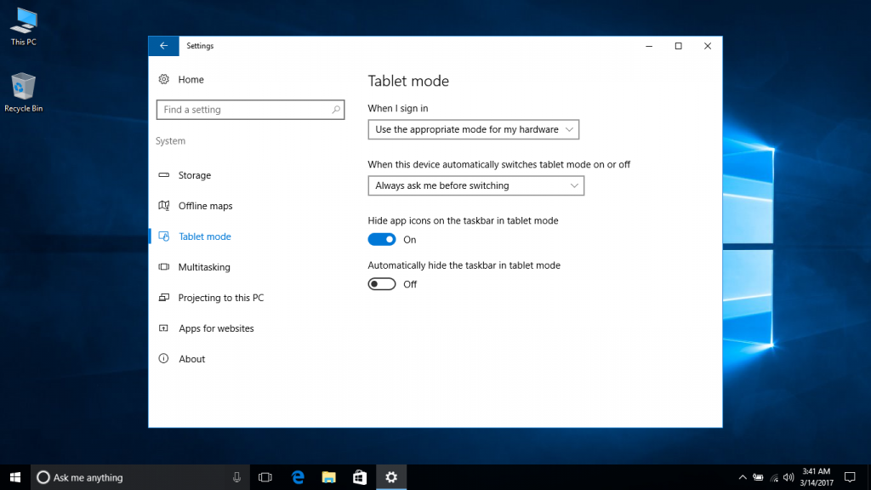Screen dimensions: 871x490
Task: Enable automatically hiding the taskbar in tablet mode
Action: point(382,284)
